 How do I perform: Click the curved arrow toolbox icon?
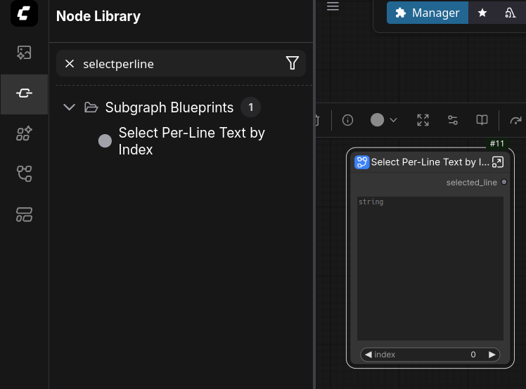click(515, 120)
